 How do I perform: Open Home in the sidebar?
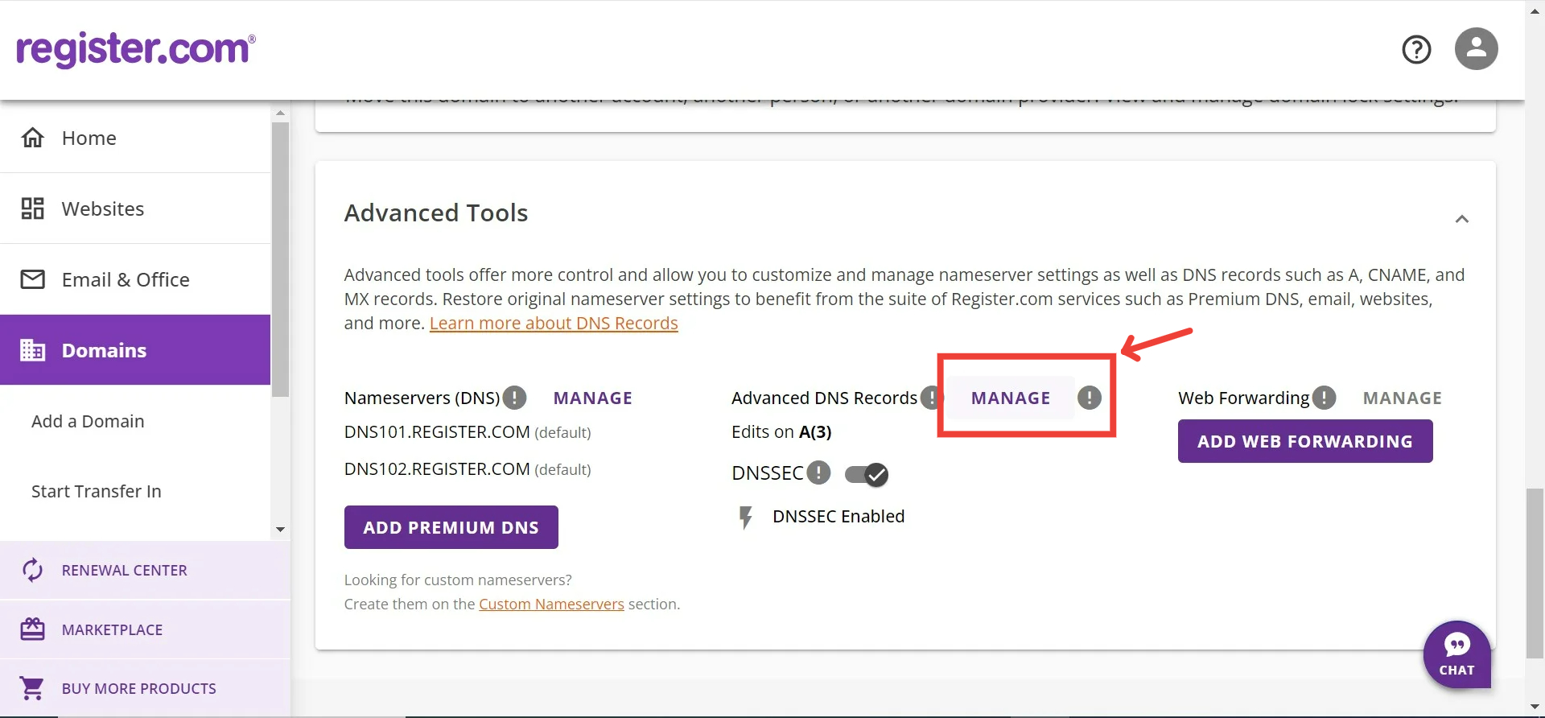pos(135,138)
